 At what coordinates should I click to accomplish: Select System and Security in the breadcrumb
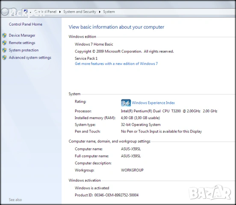80,12
